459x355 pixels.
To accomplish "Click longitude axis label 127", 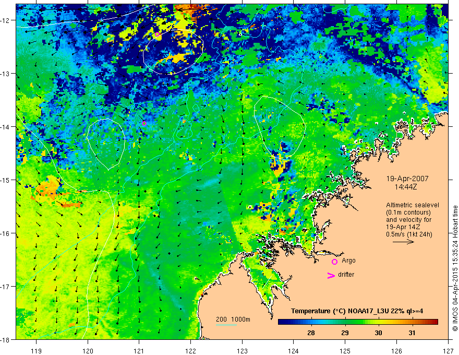I will click(x=448, y=351).
